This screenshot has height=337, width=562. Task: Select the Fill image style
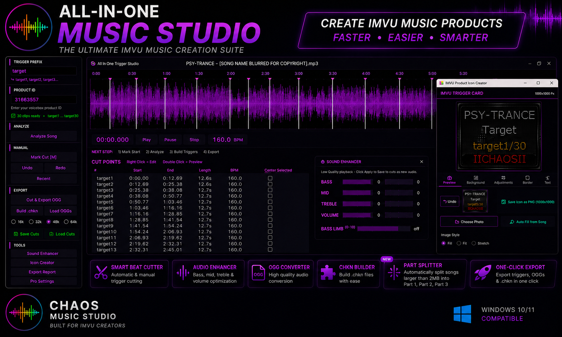point(444,243)
